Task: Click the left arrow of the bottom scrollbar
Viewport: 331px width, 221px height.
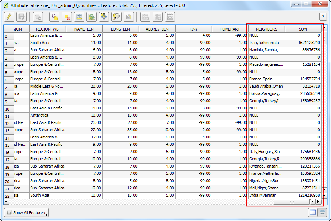Action: (7, 202)
